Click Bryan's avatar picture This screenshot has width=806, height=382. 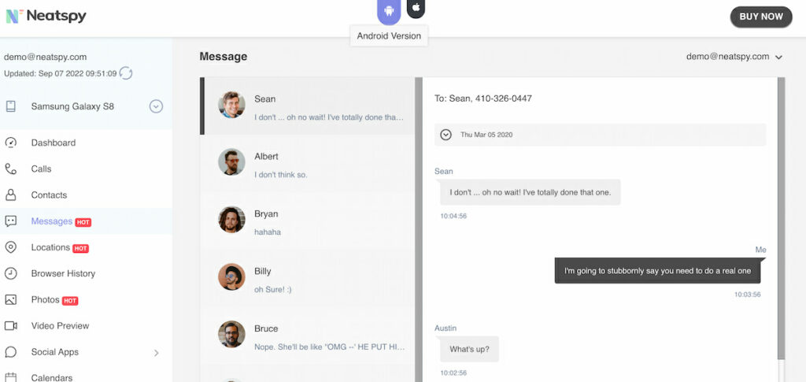[231, 220]
